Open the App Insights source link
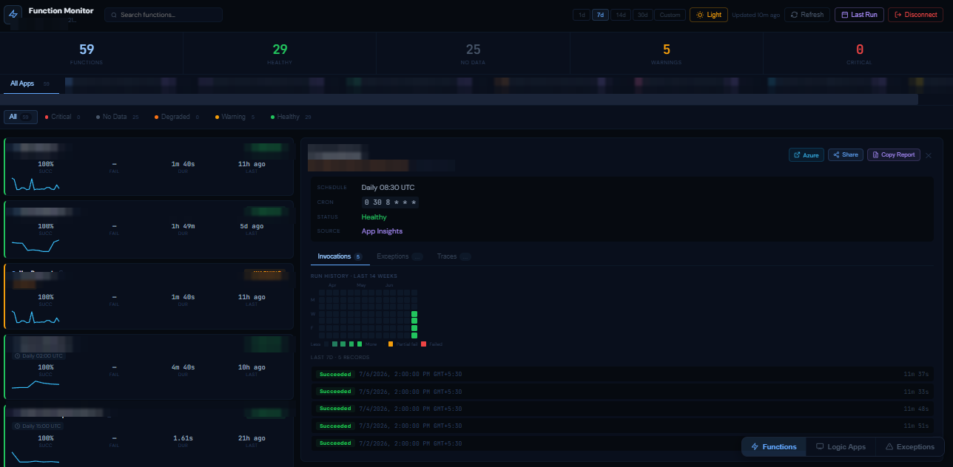Image resolution: width=953 pixels, height=467 pixels. coord(382,231)
